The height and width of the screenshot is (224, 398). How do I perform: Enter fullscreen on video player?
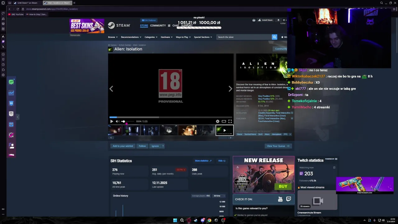coord(230,121)
